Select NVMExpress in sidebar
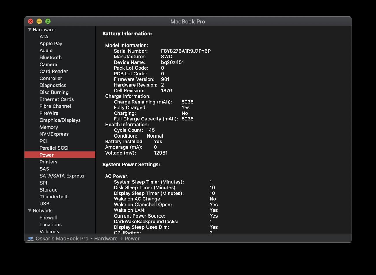The width and height of the screenshot is (376, 275). tap(54, 134)
